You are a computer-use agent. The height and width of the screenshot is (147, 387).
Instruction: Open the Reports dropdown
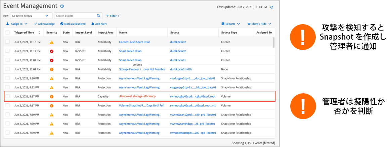click(230, 24)
